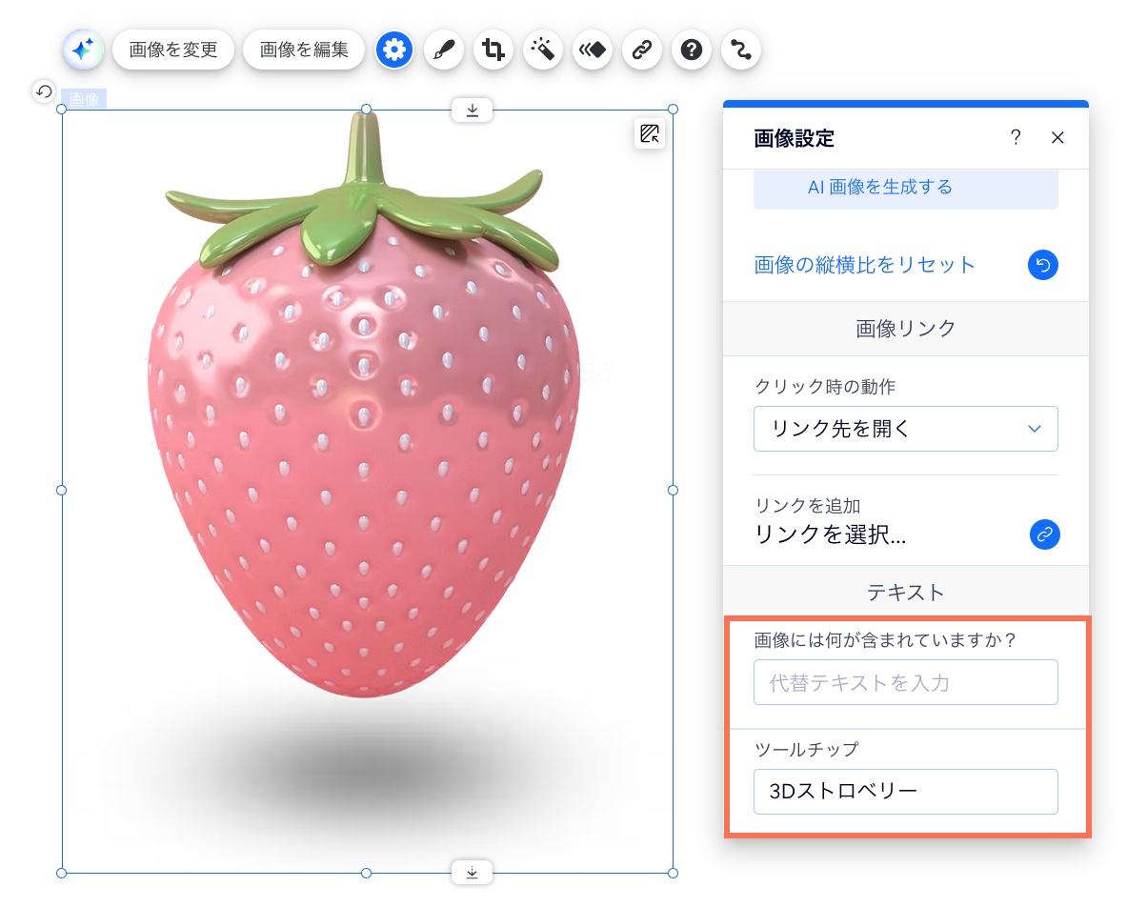Select the magic wand enhance icon
The height and width of the screenshot is (907, 1147).
point(543,50)
